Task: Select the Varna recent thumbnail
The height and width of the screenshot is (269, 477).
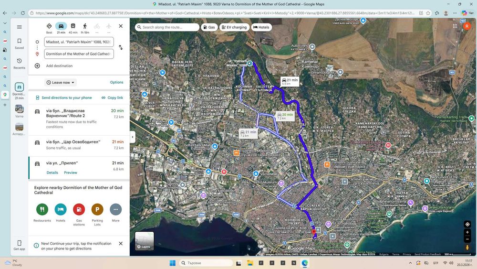Action: pyautogui.click(x=19, y=109)
